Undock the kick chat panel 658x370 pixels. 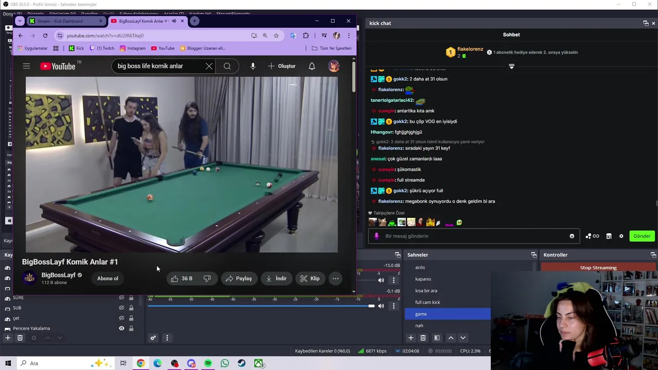pyautogui.click(x=646, y=23)
